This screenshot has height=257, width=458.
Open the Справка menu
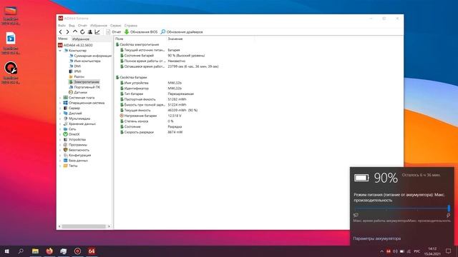pyautogui.click(x=130, y=26)
